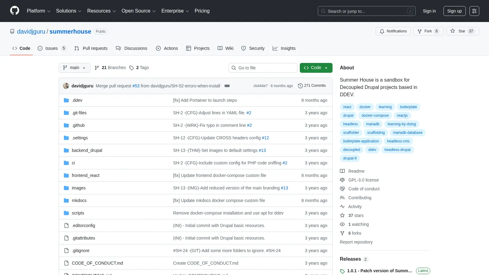
Task: Click the Search or jump to field
Action: tap(367, 11)
